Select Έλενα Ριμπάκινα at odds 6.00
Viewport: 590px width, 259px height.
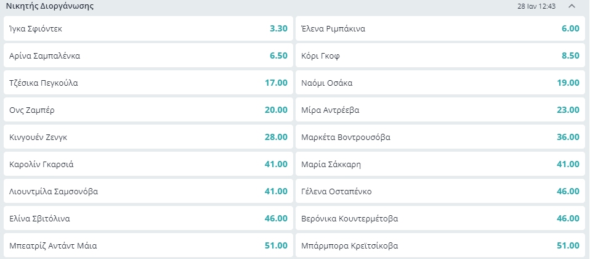click(440, 28)
